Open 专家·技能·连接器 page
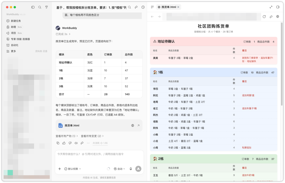The height and width of the screenshot is (183, 285). point(18,39)
